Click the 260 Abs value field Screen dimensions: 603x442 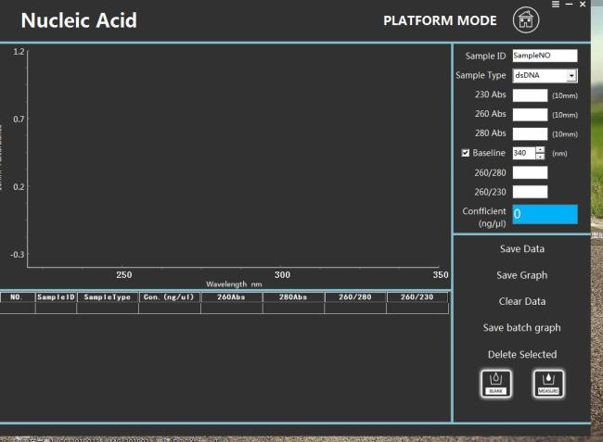click(530, 114)
